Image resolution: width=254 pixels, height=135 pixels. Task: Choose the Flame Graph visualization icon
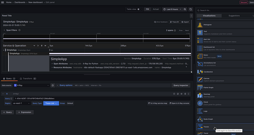pyautogui.click(x=200, y=87)
